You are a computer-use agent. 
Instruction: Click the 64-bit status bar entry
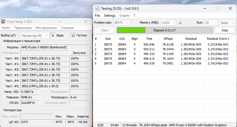coord(114,125)
